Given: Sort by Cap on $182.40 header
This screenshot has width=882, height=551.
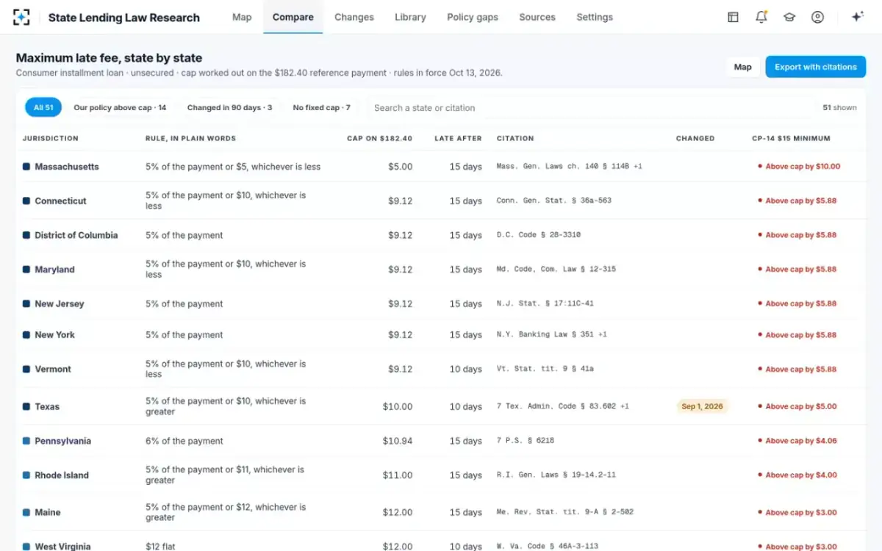Looking at the screenshot, I should pos(379,138).
